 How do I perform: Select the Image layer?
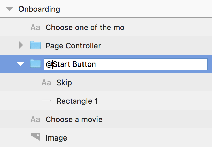click(106, 137)
